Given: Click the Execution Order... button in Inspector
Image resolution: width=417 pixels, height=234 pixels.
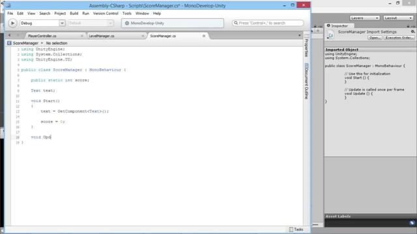Looking at the screenshot, I should (399, 38).
